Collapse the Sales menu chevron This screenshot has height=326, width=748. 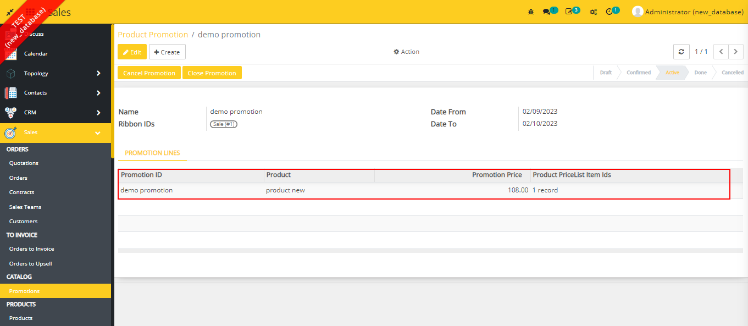click(x=98, y=132)
